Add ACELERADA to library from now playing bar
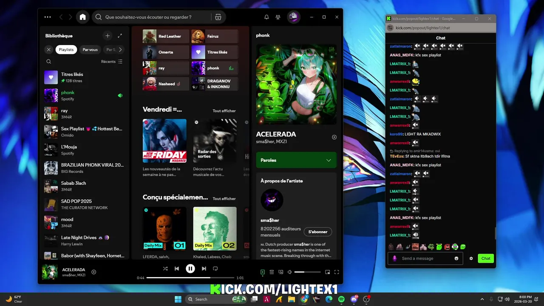Image resolution: width=544 pixels, height=306 pixels. tap(94, 272)
